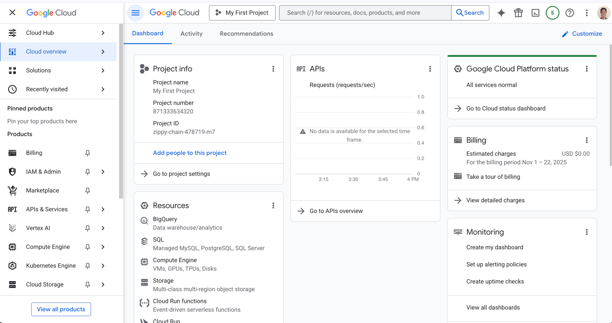Click View all products button
Screen dimensions: 612x323
(61, 309)
